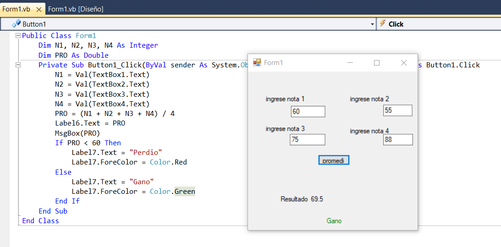Focus the nota 1 field containing 60
This screenshot has height=247, width=501.
(x=308, y=111)
